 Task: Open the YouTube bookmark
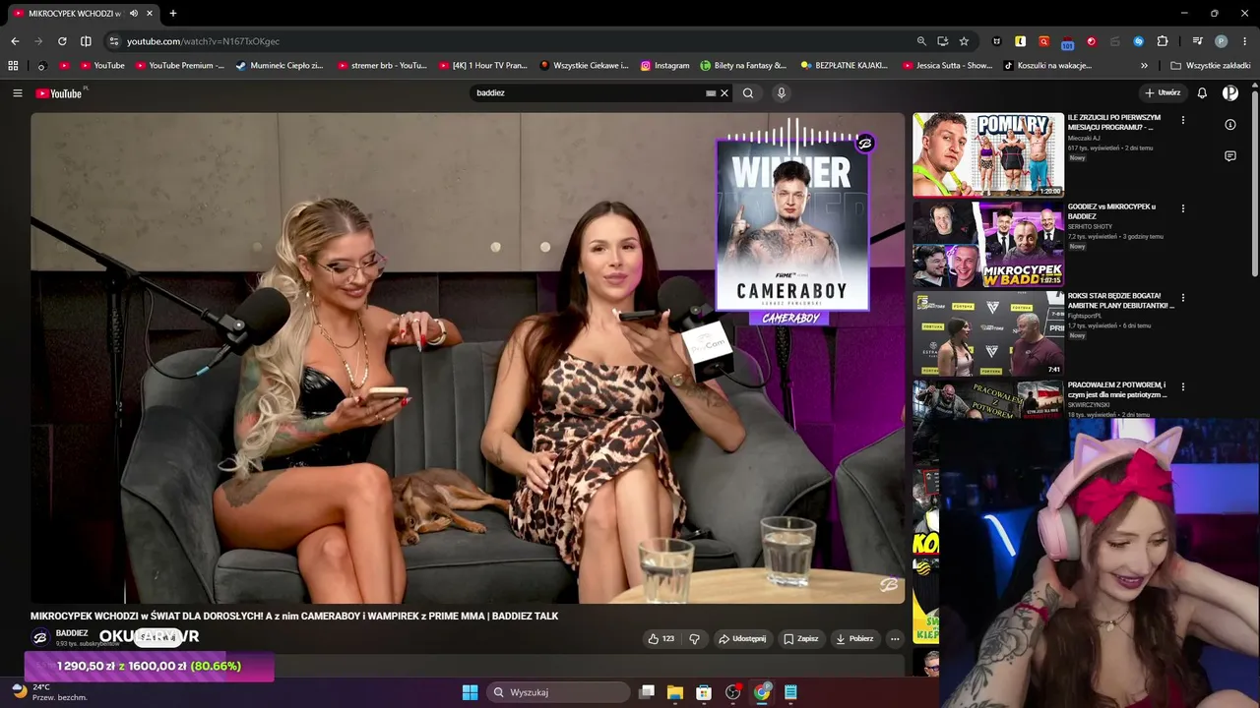pos(102,66)
